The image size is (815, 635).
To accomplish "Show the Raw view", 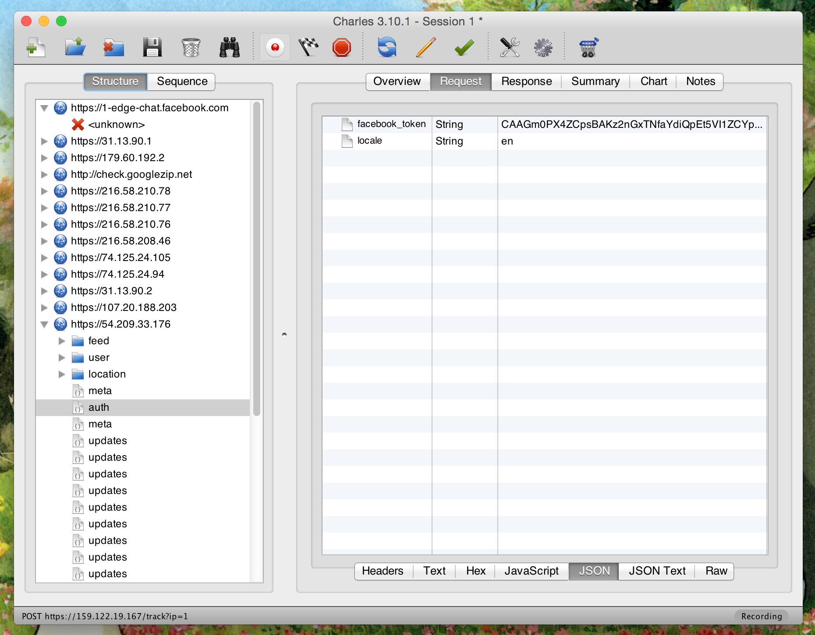I will pyautogui.click(x=716, y=571).
